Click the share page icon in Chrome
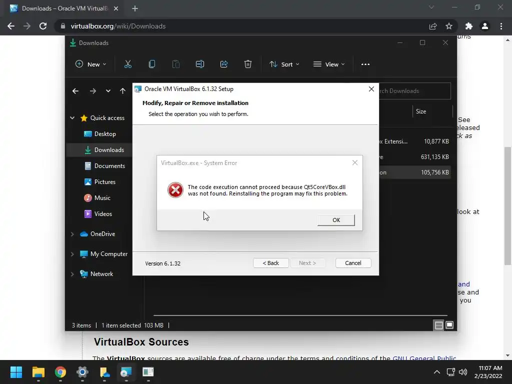512x384 pixels. 433,26
